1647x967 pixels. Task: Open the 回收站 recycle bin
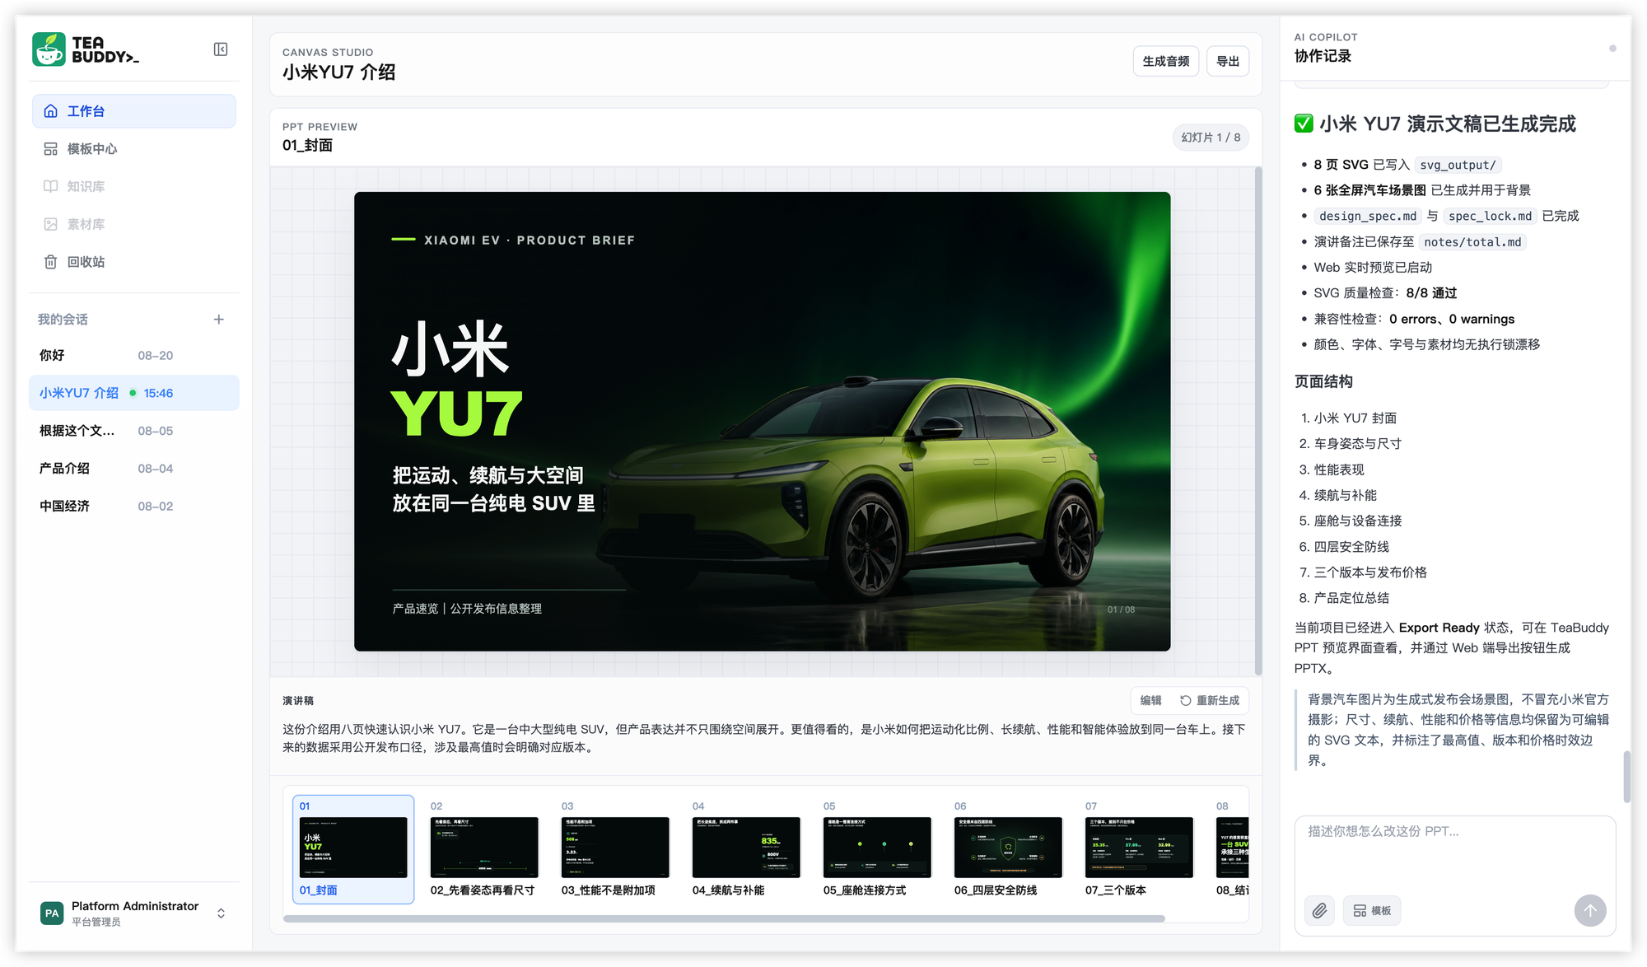point(134,262)
